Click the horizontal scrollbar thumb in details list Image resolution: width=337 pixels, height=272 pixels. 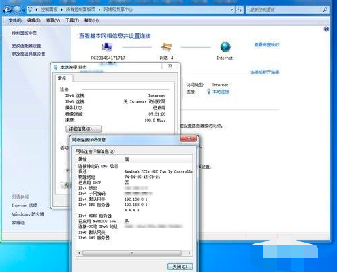tap(132, 253)
